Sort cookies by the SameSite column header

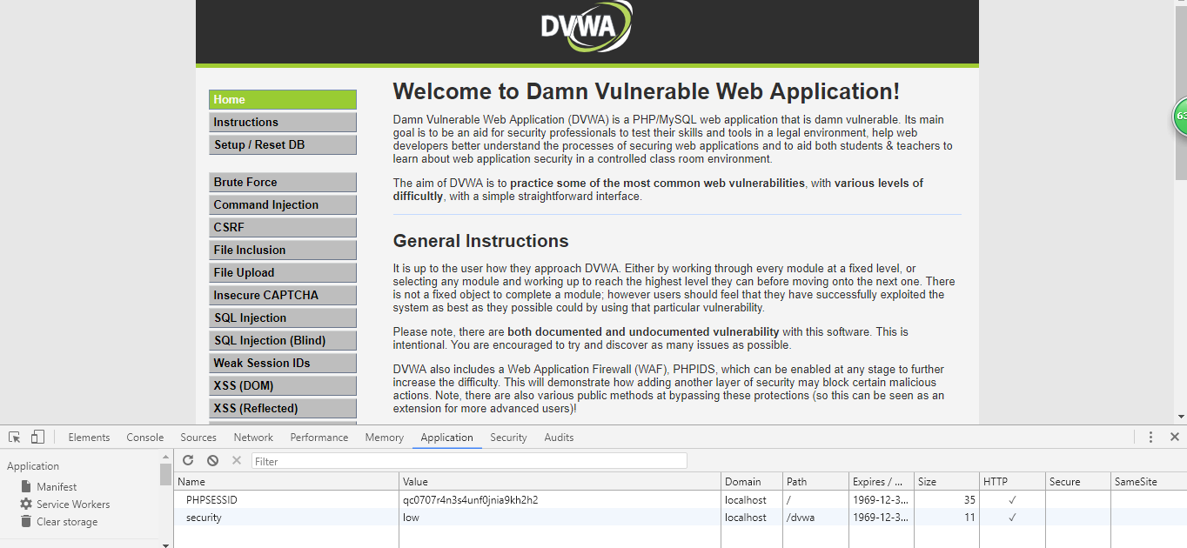tap(1149, 481)
